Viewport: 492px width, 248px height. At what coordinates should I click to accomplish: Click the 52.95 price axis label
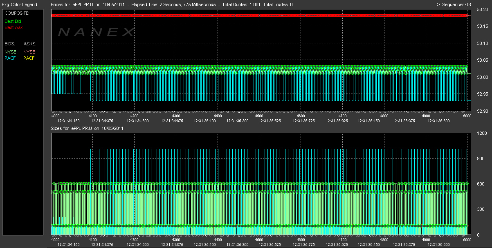tap(483, 94)
